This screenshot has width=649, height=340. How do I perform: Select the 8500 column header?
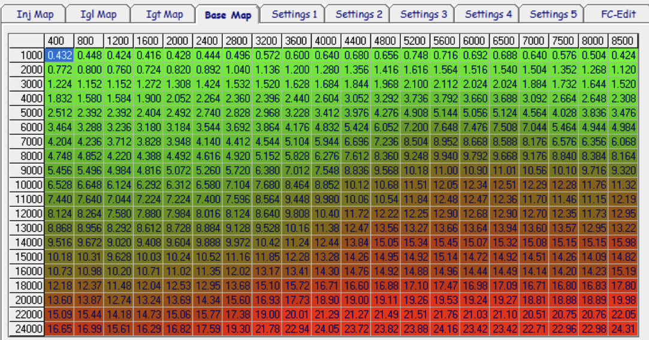623,41
